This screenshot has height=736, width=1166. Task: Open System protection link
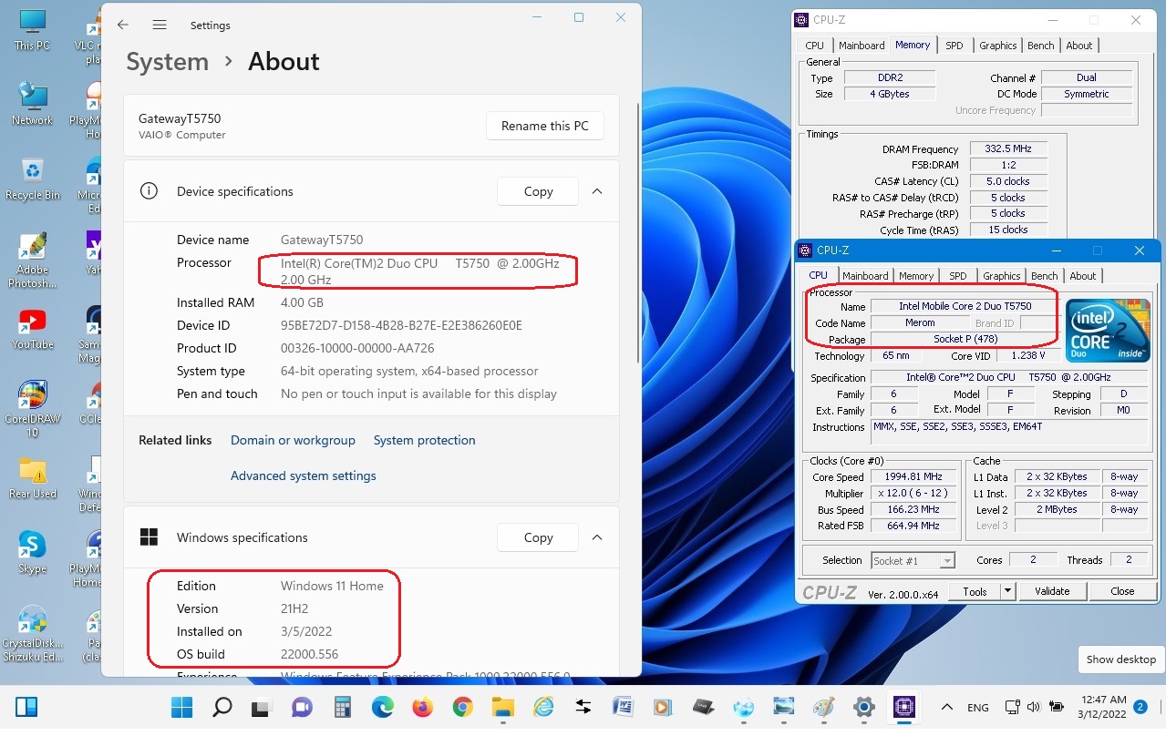click(x=424, y=440)
